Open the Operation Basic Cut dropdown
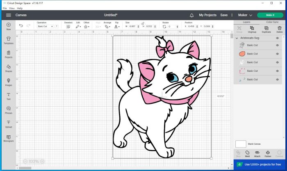This screenshot has height=171, width=287. coord(45,26)
